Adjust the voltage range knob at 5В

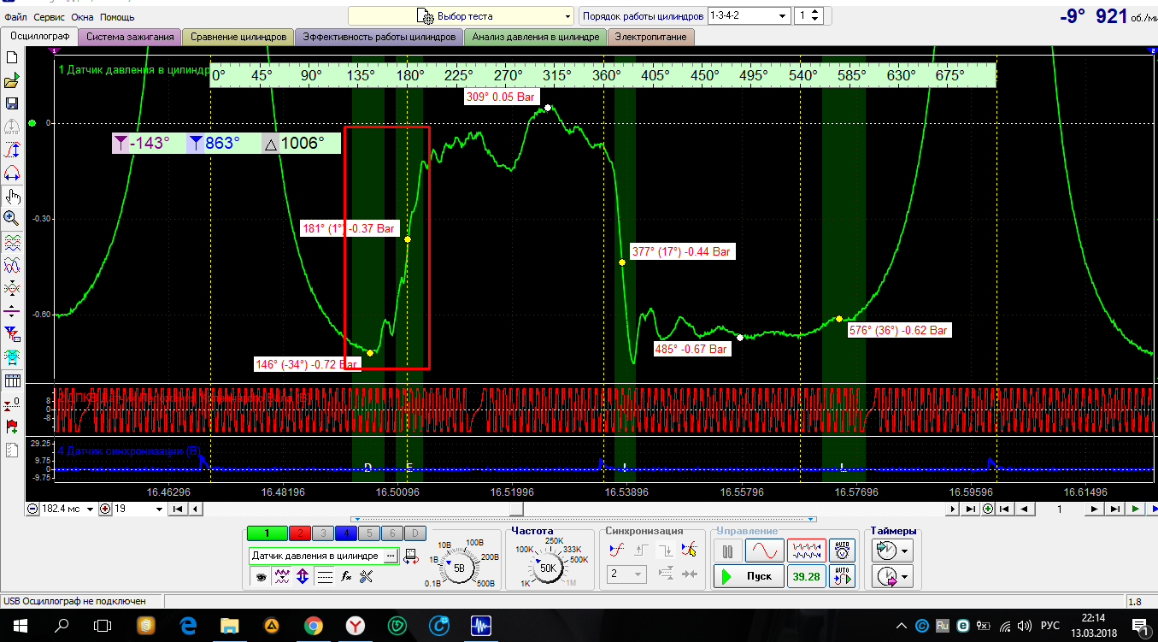pyautogui.click(x=459, y=567)
